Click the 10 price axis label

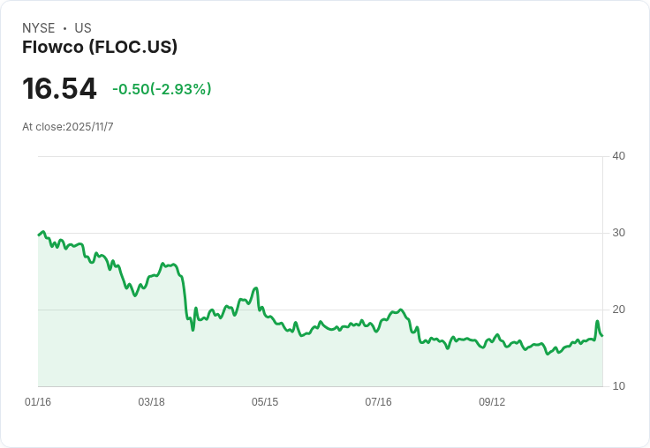(x=618, y=386)
